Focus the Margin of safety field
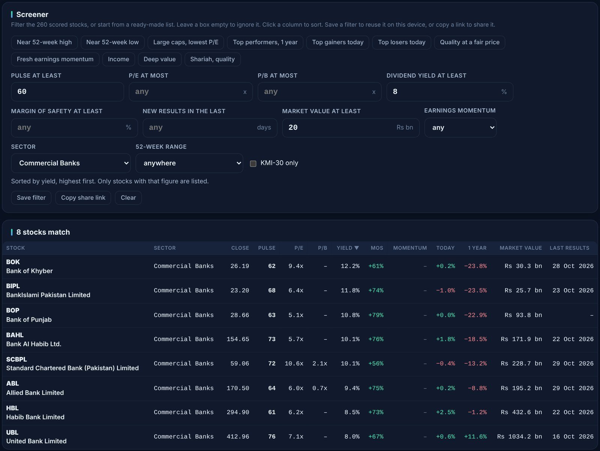The image size is (600, 451). [x=74, y=127]
